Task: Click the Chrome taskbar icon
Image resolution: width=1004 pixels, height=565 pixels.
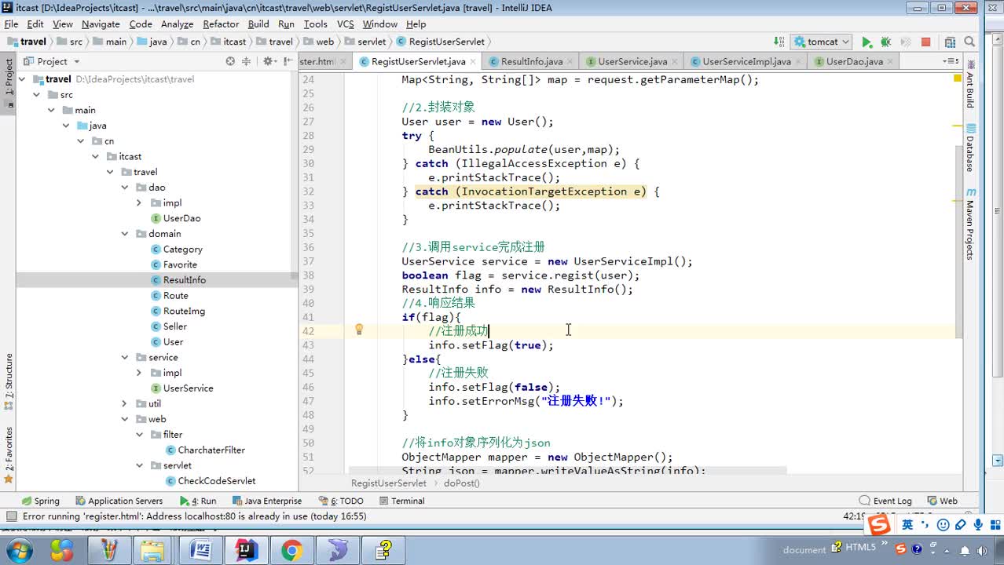Action: (x=291, y=550)
